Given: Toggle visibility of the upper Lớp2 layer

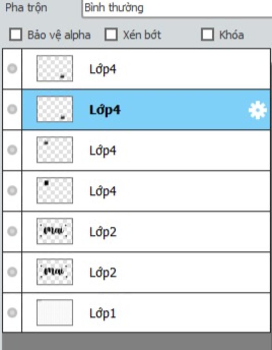Looking at the screenshot, I should tap(12, 231).
